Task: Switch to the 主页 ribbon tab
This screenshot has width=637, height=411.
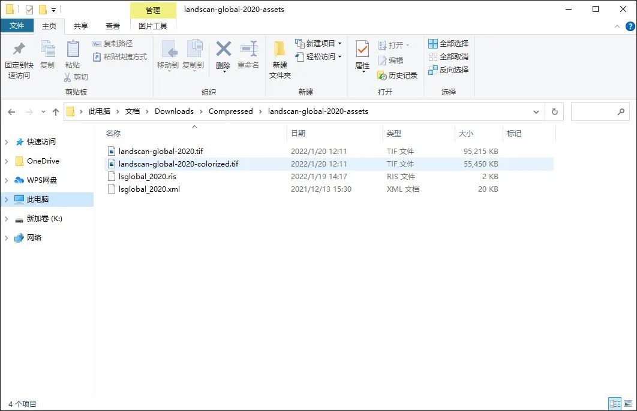Action: 49,26
